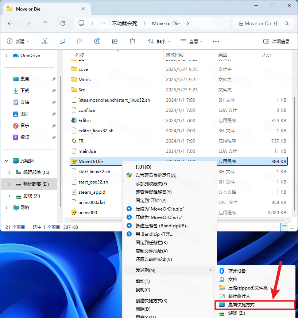Open Downloads in the sidebar
The width and height of the screenshot is (298, 318).
[25, 90]
